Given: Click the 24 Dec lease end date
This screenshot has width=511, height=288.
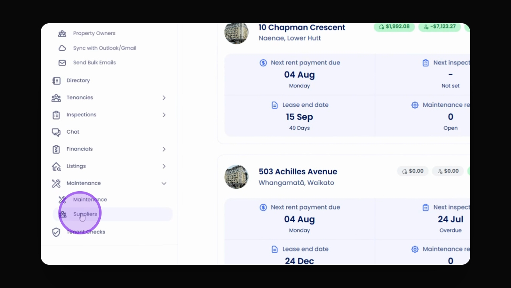Looking at the screenshot, I should coord(299,261).
